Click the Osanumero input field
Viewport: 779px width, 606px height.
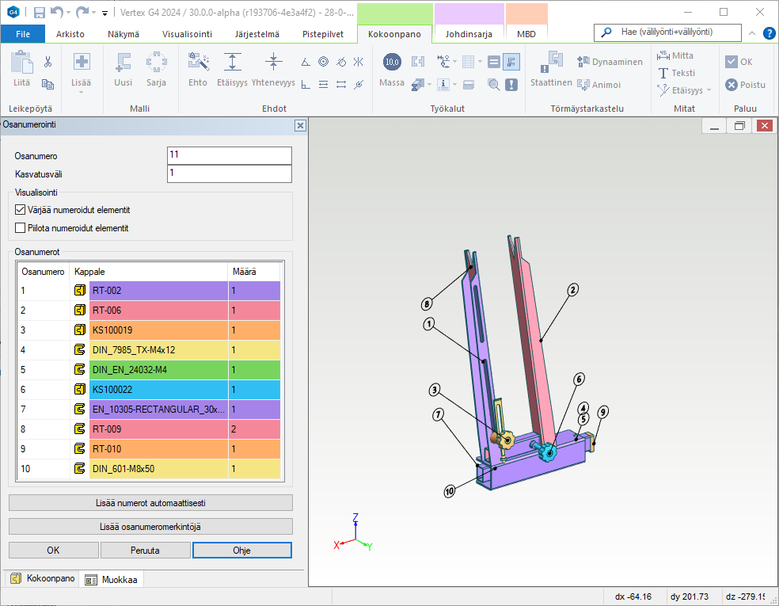[230, 156]
